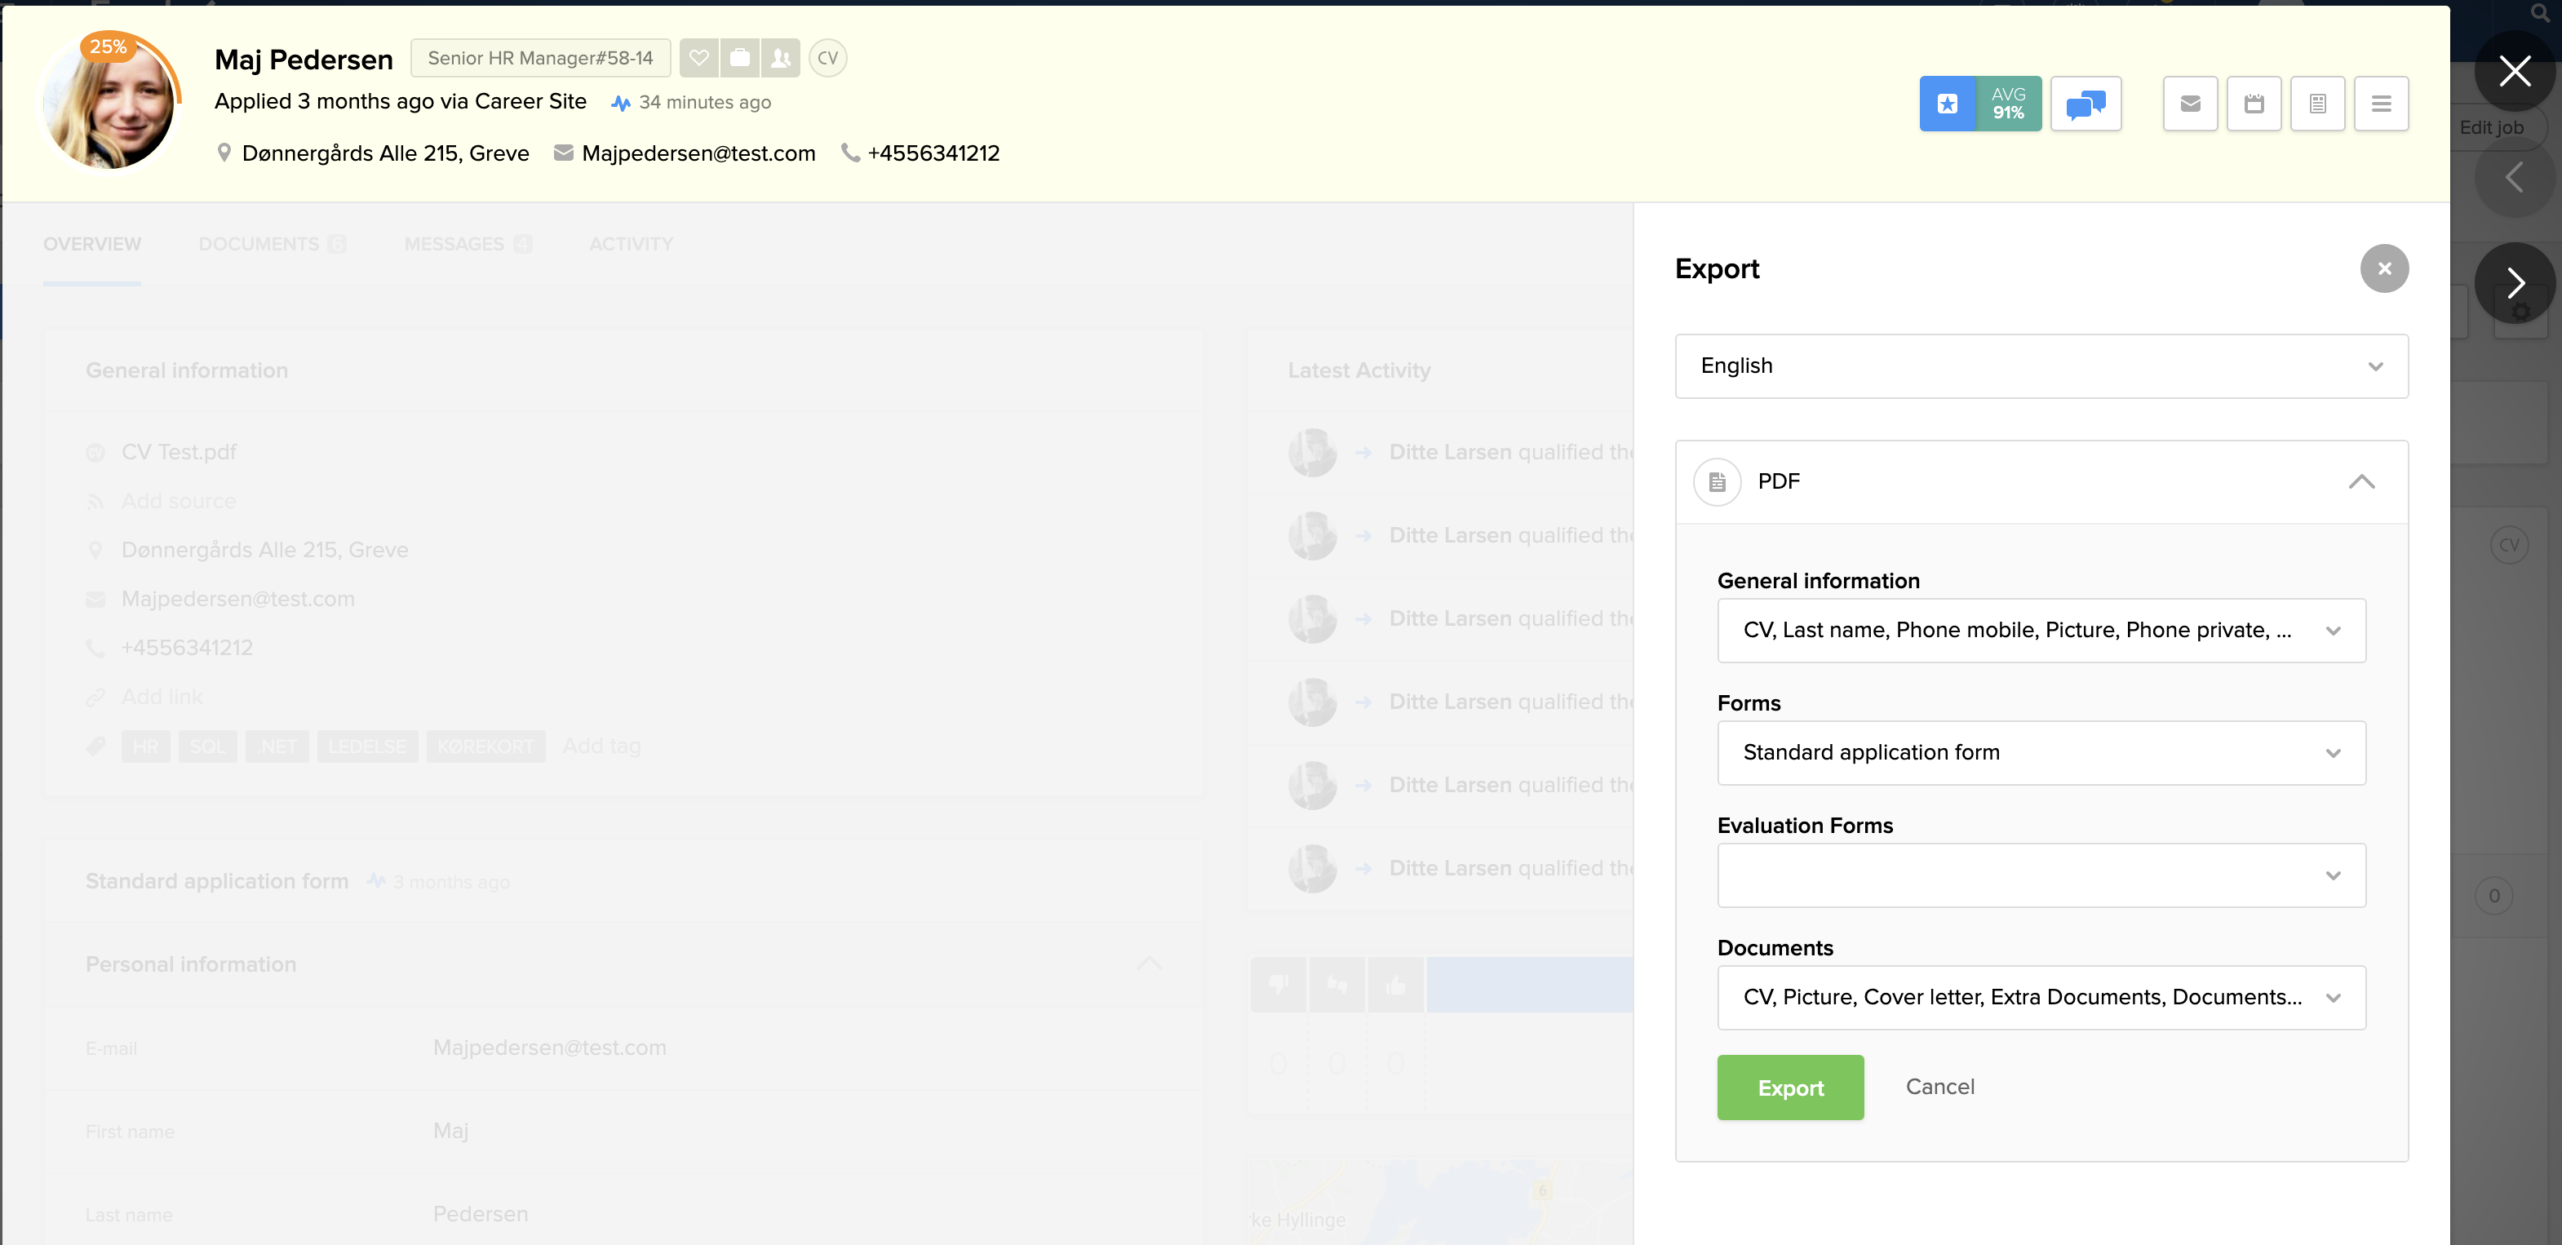Collapse the PDF section chevron
This screenshot has width=2562, height=1245.
[x=2361, y=481]
